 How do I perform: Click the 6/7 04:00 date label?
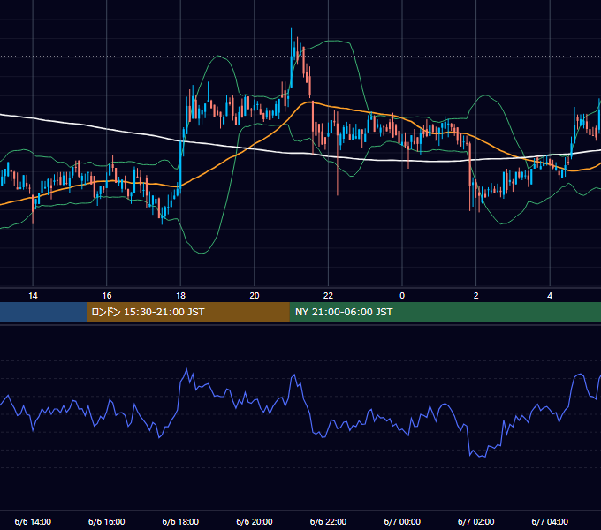pyautogui.click(x=550, y=521)
